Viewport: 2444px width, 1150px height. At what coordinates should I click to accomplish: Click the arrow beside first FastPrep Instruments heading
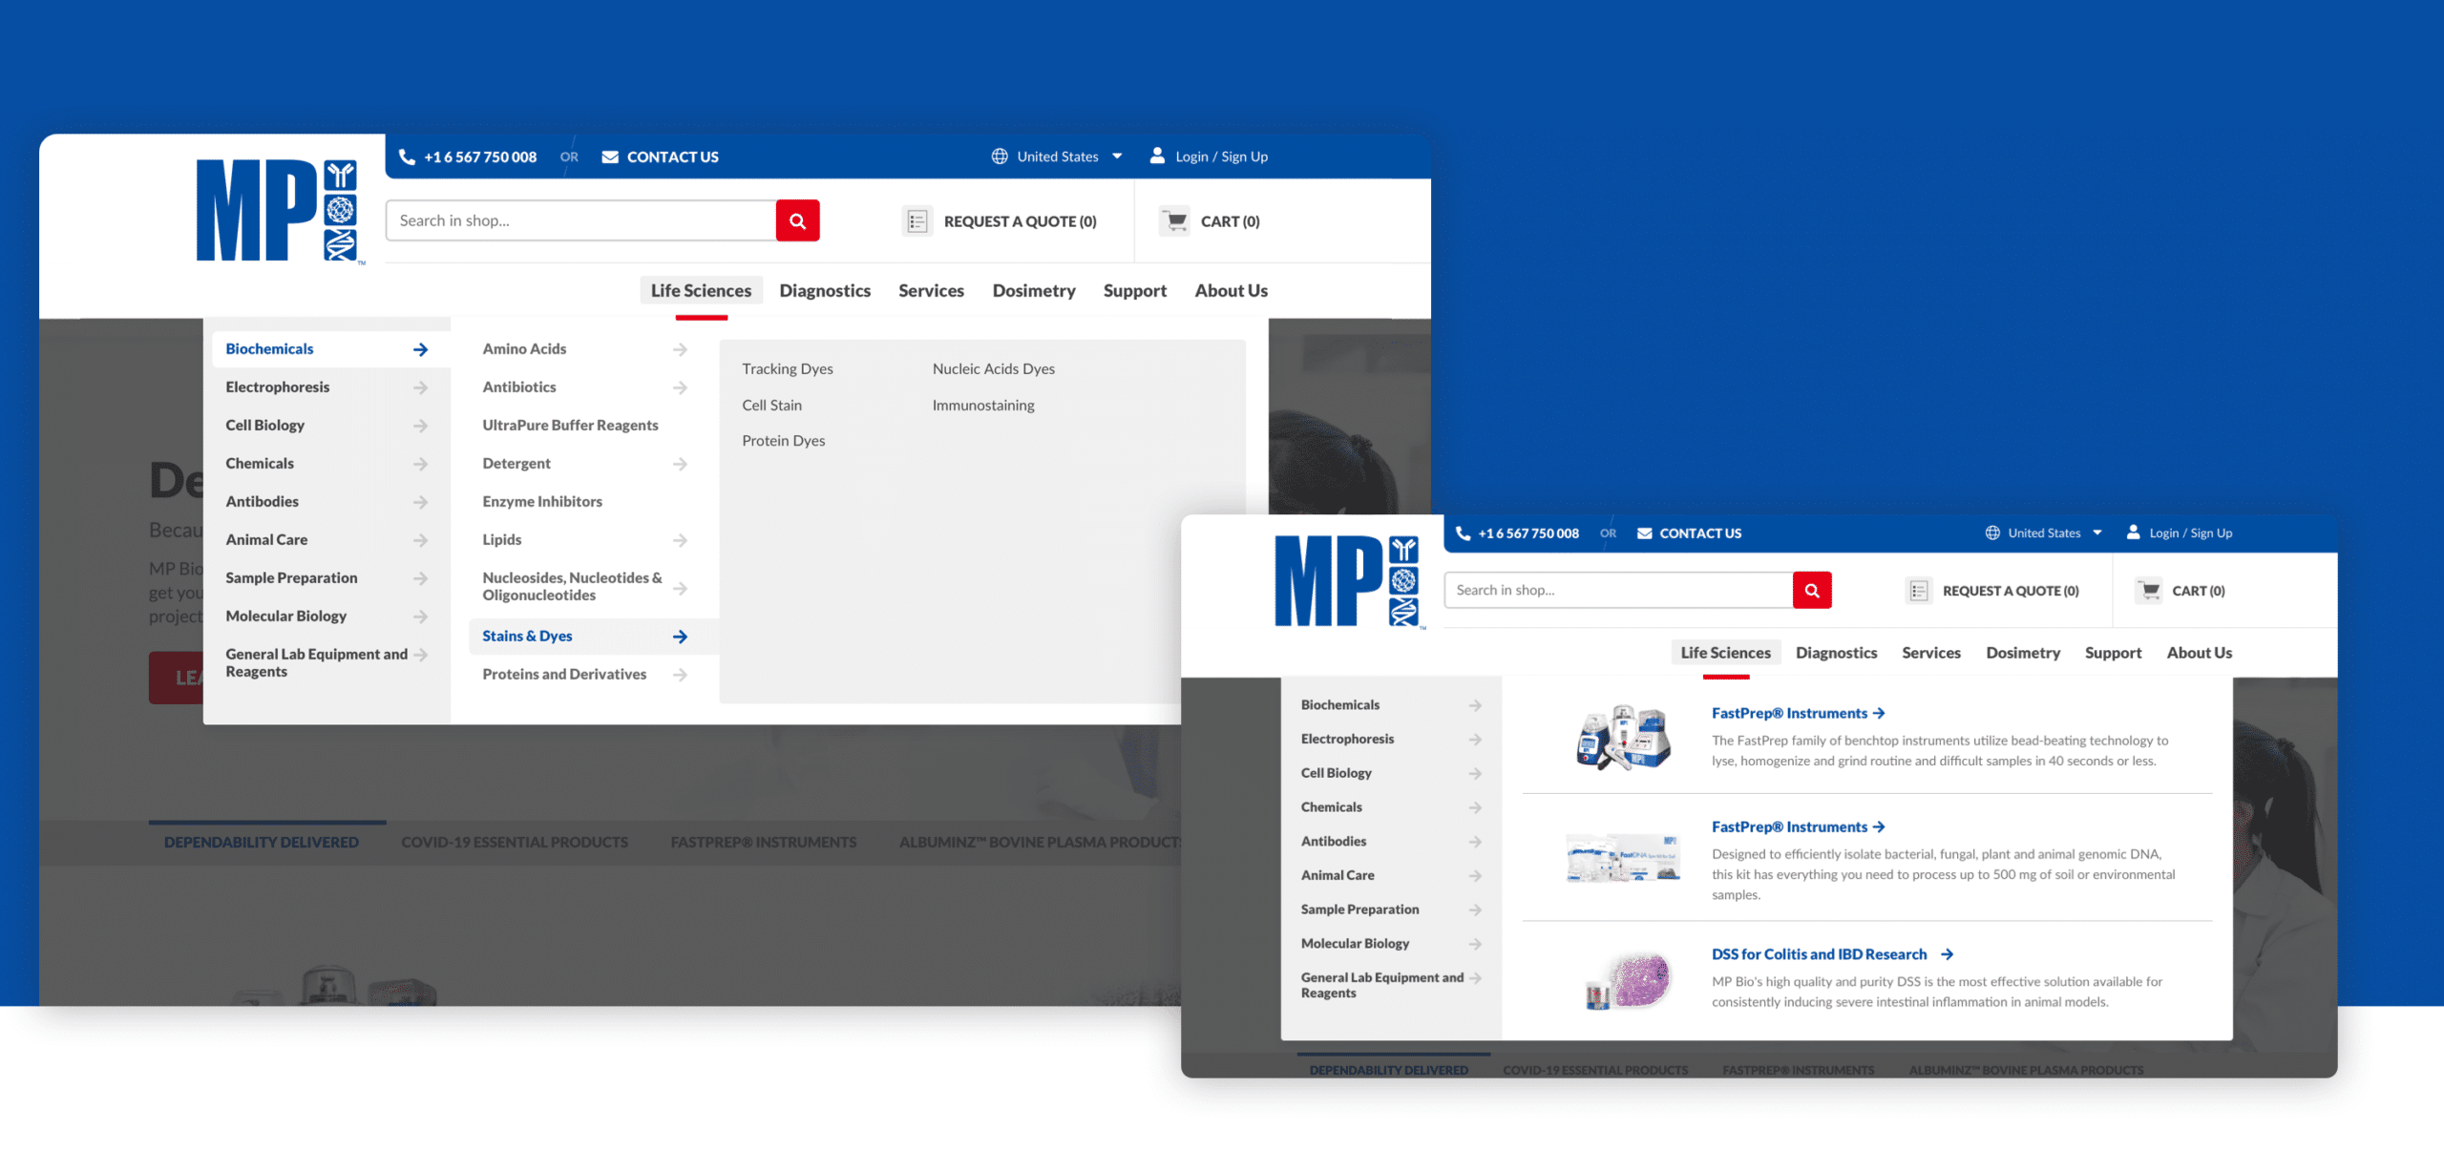point(1879,713)
